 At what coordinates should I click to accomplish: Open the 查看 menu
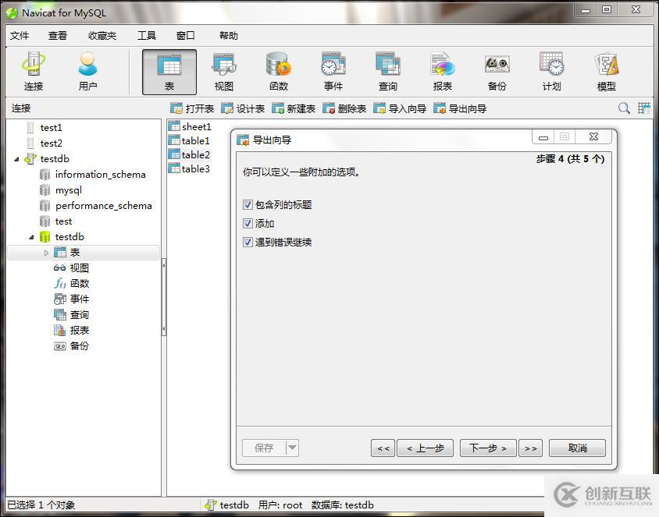pyautogui.click(x=58, y=36)
